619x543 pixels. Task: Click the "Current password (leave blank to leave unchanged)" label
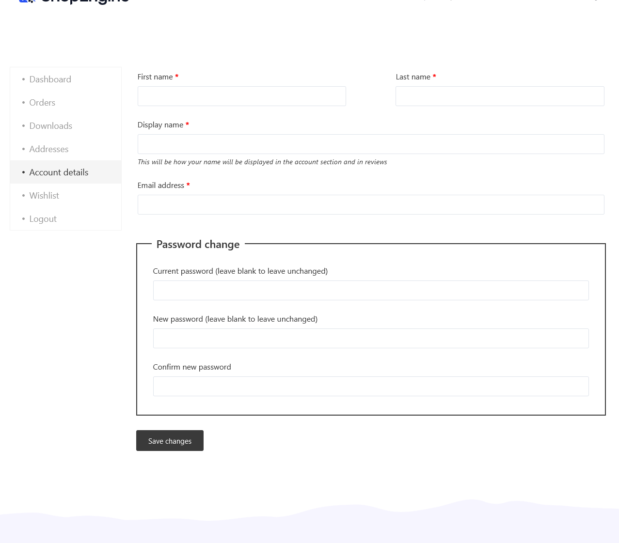240,271
